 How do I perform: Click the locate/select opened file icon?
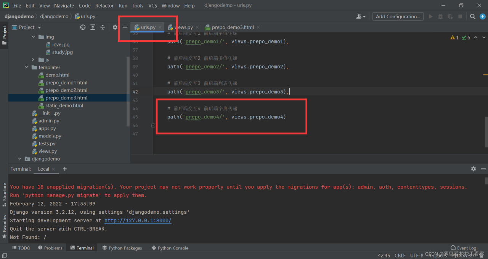(x=83, y=27)
